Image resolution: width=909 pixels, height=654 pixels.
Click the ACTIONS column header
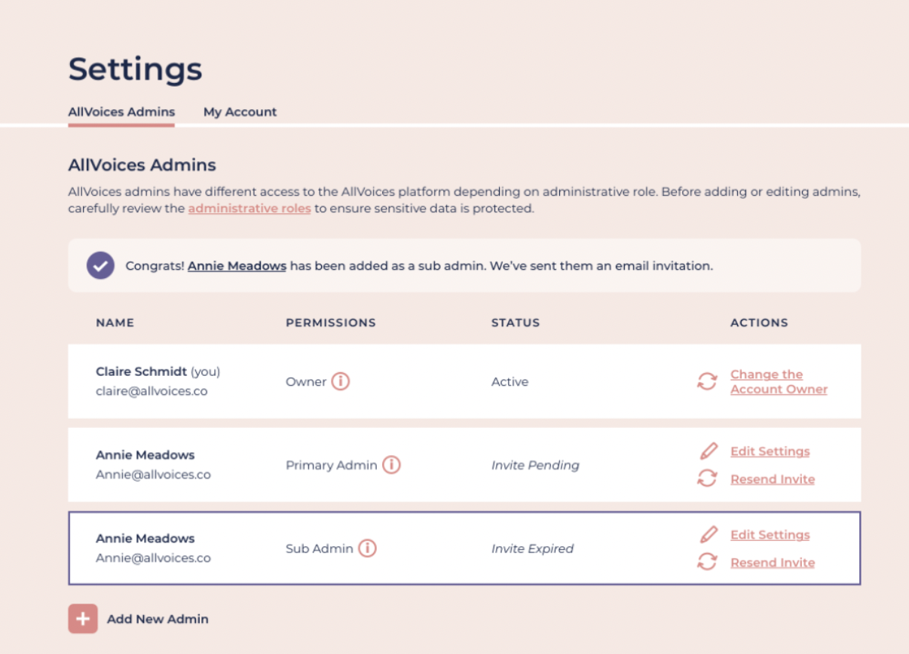[759, 322]
